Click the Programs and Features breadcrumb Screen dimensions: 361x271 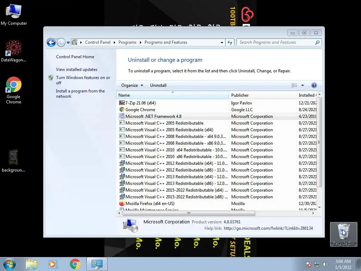click(166, 42)
